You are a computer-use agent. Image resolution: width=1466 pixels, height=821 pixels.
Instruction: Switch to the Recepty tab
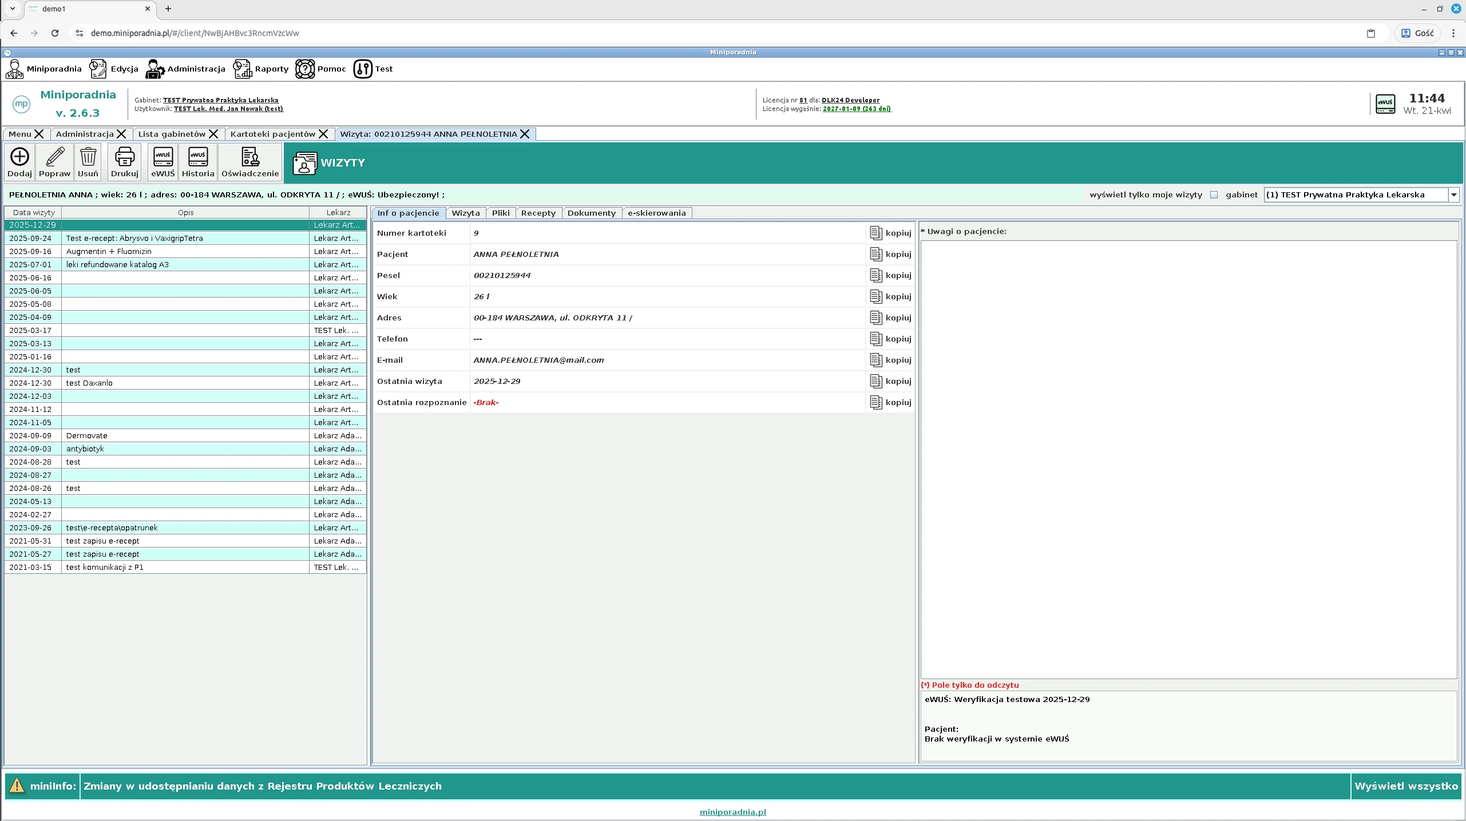(x=538, y=213)
